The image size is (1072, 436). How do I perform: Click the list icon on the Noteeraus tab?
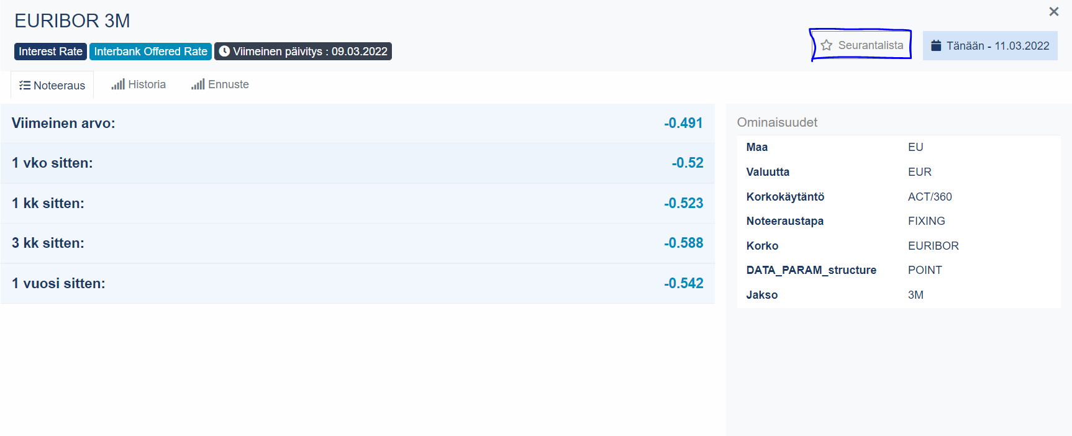25,86
